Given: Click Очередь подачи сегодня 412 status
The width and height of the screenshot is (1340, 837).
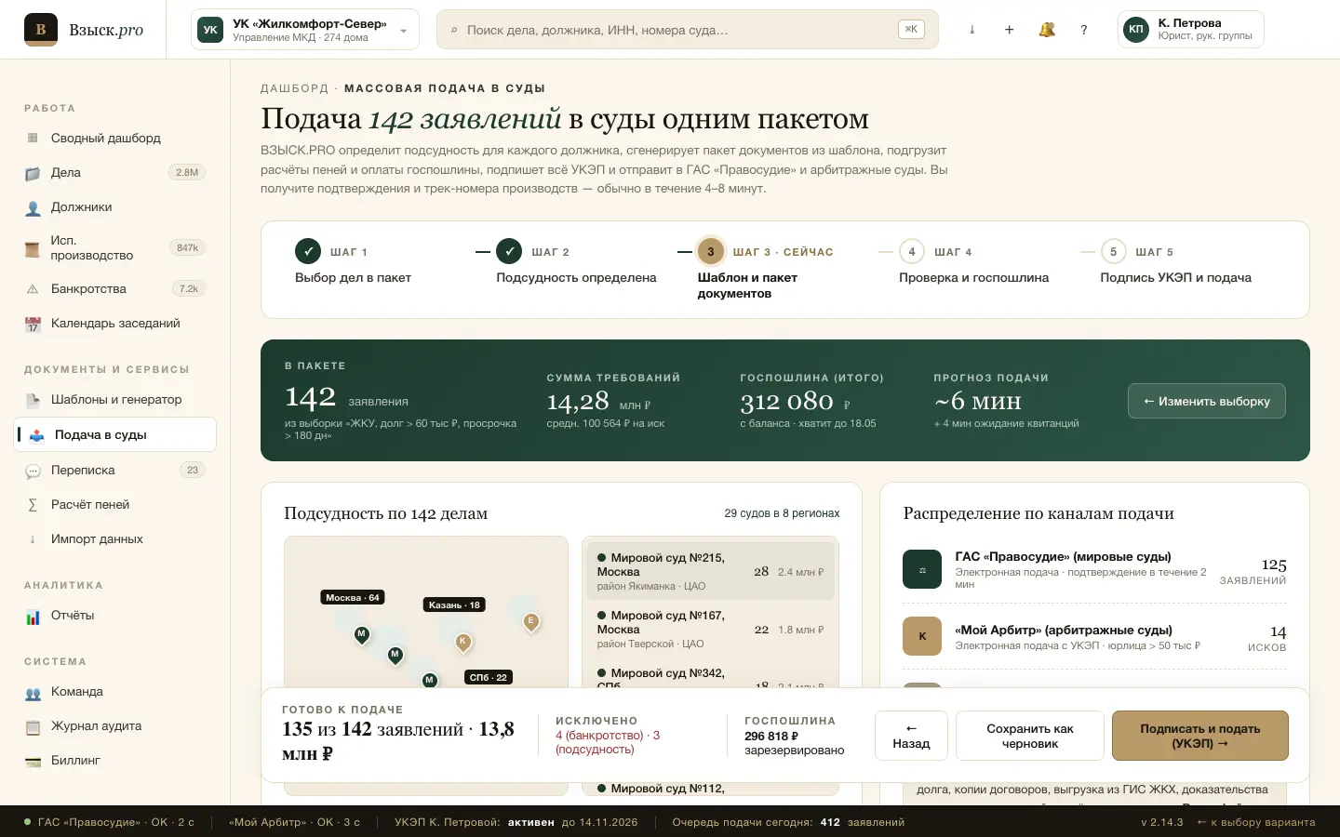Looking at the screenshot, I should [x=788, y=822].
